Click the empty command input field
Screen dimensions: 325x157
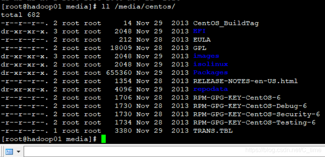pyautogui.click(x=174, y=152)
